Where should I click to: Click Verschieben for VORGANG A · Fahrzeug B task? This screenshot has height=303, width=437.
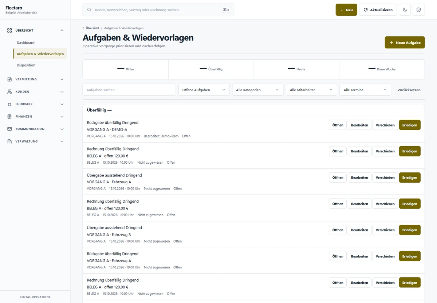(385, 230)
